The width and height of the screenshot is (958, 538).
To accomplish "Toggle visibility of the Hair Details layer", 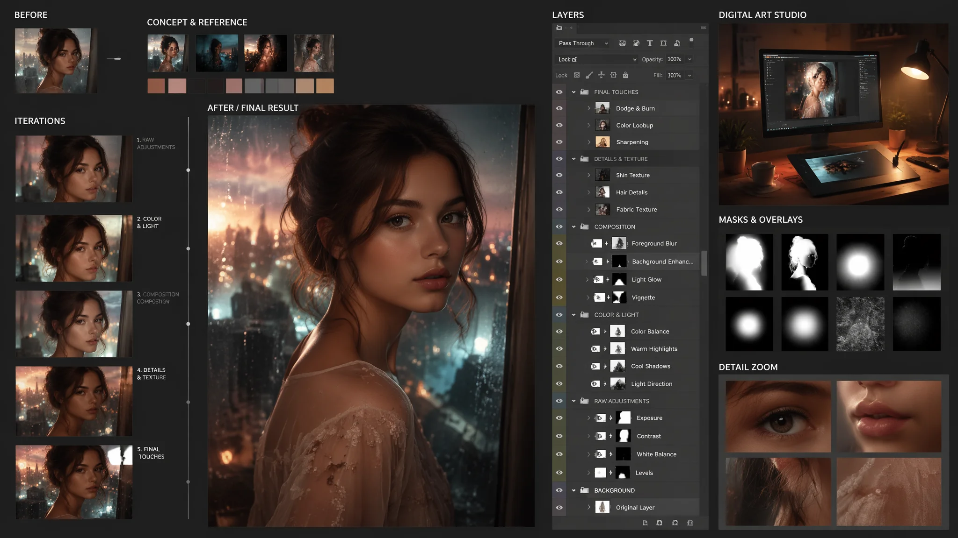I will 559,192.
